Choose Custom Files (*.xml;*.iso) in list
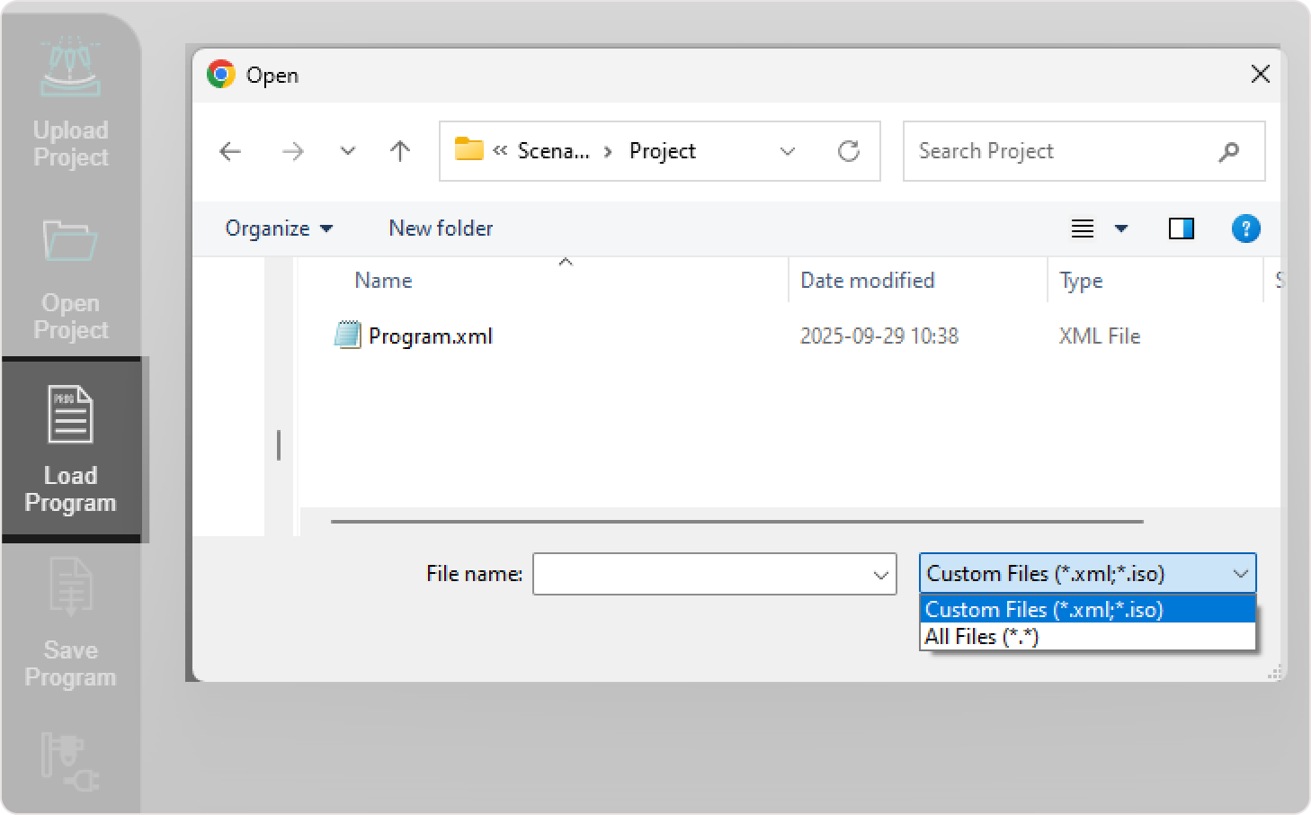 [x=1044, y=610]
